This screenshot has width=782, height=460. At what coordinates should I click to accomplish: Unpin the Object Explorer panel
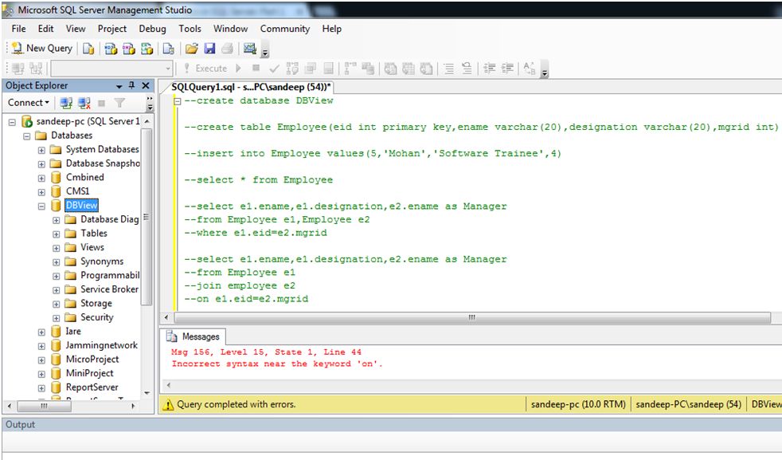pyautogui.click(x=133, y=85)
